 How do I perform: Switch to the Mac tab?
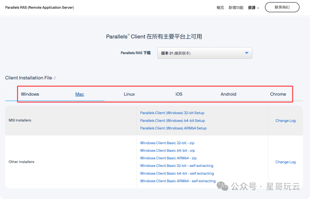click(80, 94)
